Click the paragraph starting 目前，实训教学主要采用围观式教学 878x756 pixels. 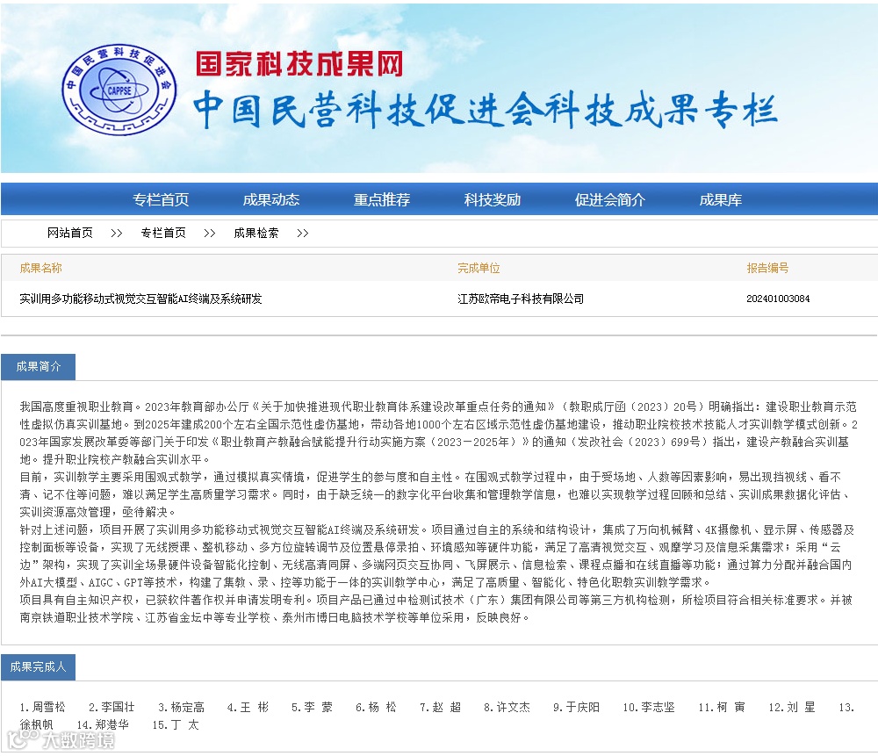[436, 494]
